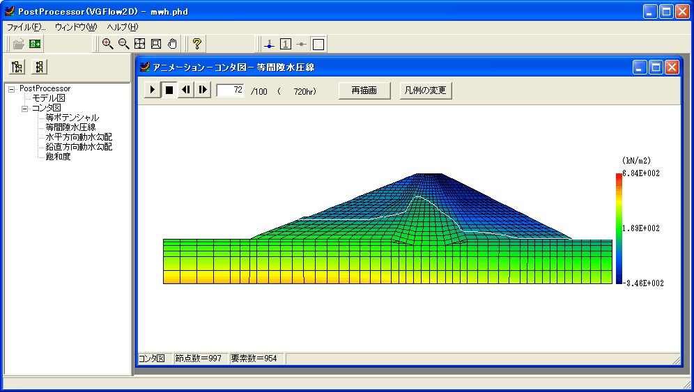694x392 pixels.
Task: Toggle element number display icon
Action: [x=286, y=45]
